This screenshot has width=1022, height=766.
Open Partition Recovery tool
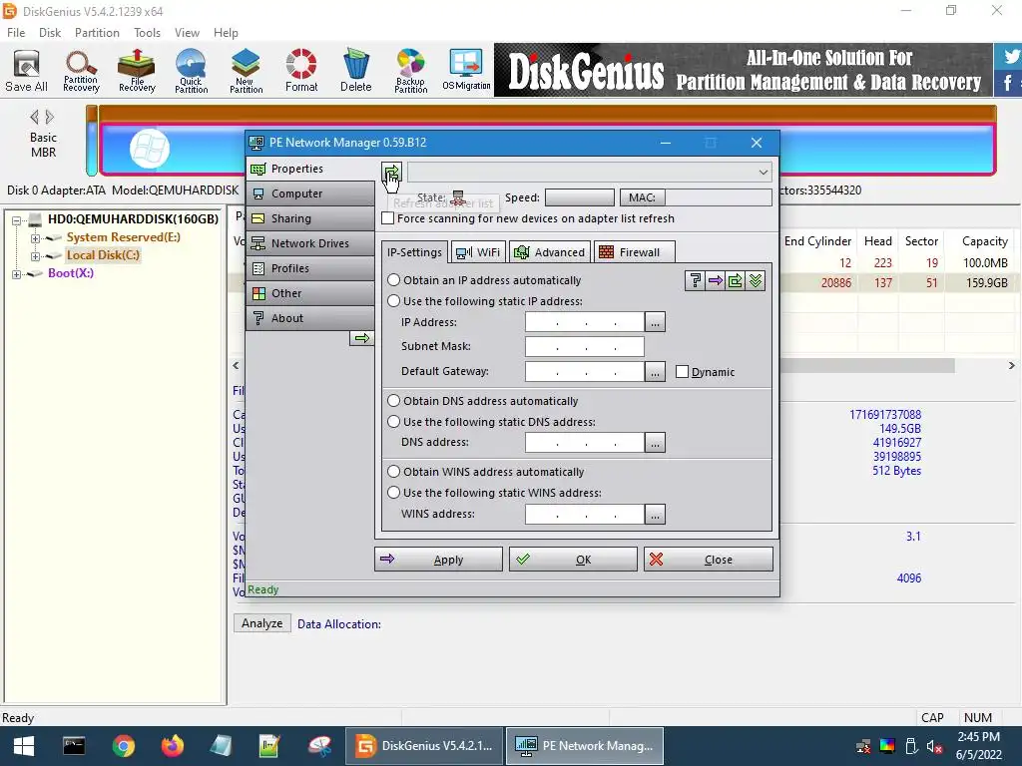pos(81,71)
